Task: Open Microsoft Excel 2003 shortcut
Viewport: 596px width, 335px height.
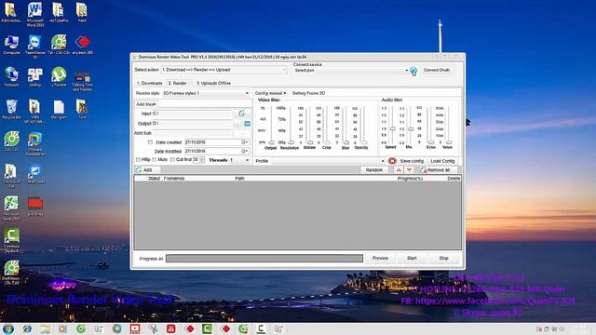Action: pyautogui.click(x=11, y=208)
